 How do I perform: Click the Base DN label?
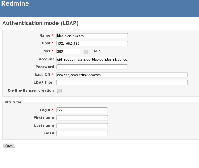pyautogui.click(x=42, y=75)
